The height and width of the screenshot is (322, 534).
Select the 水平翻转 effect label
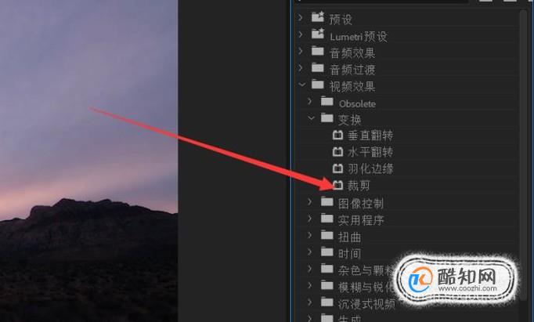tap(370, 152)
